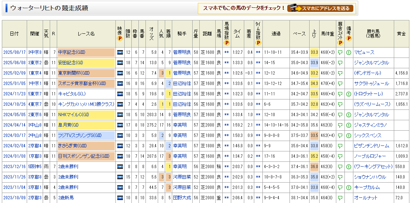412x203 pixels.
Task: Open video icon in 安田記念(GI) row
Action: 120,63
